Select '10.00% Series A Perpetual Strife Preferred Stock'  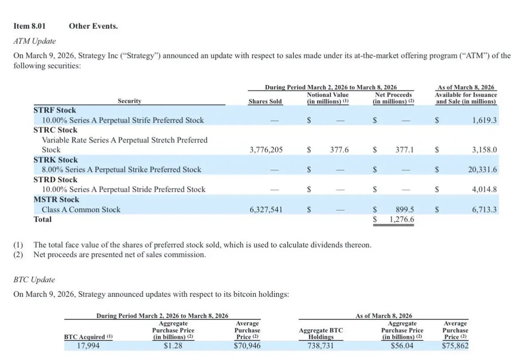123,120
